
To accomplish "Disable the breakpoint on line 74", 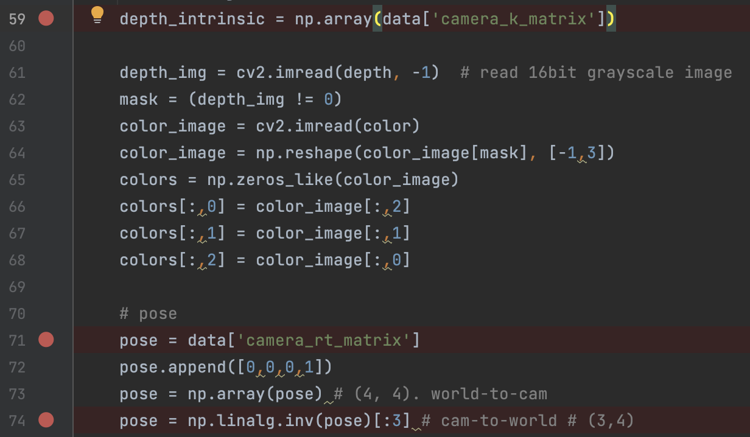I will click(x=46, y=421).
